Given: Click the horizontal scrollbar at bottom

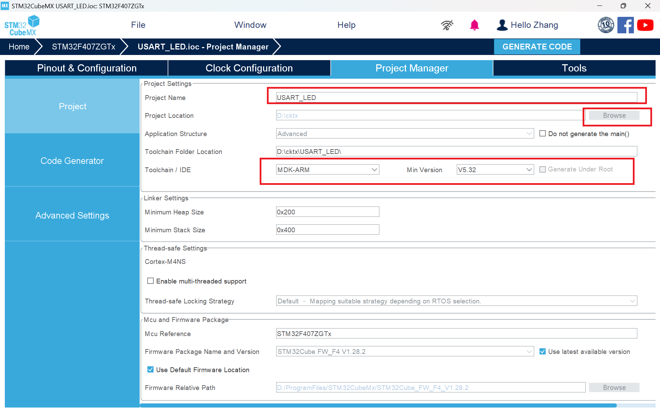Looking at the screenshot, I should click(x=378, y=405).
